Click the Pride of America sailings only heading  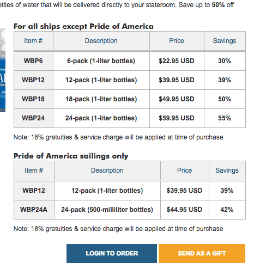point(71,156)
